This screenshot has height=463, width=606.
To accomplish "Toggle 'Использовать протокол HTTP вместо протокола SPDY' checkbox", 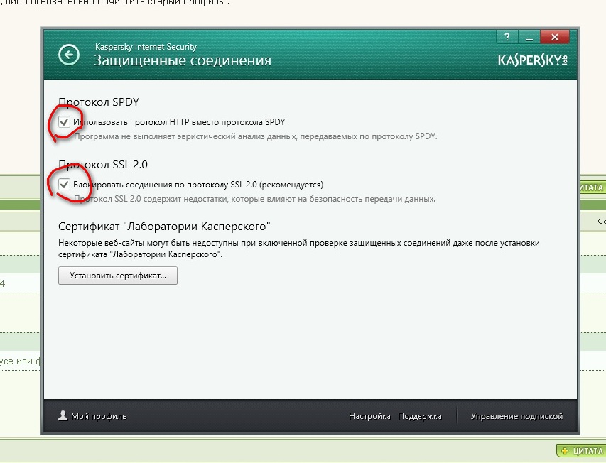I will coord(64,122).
